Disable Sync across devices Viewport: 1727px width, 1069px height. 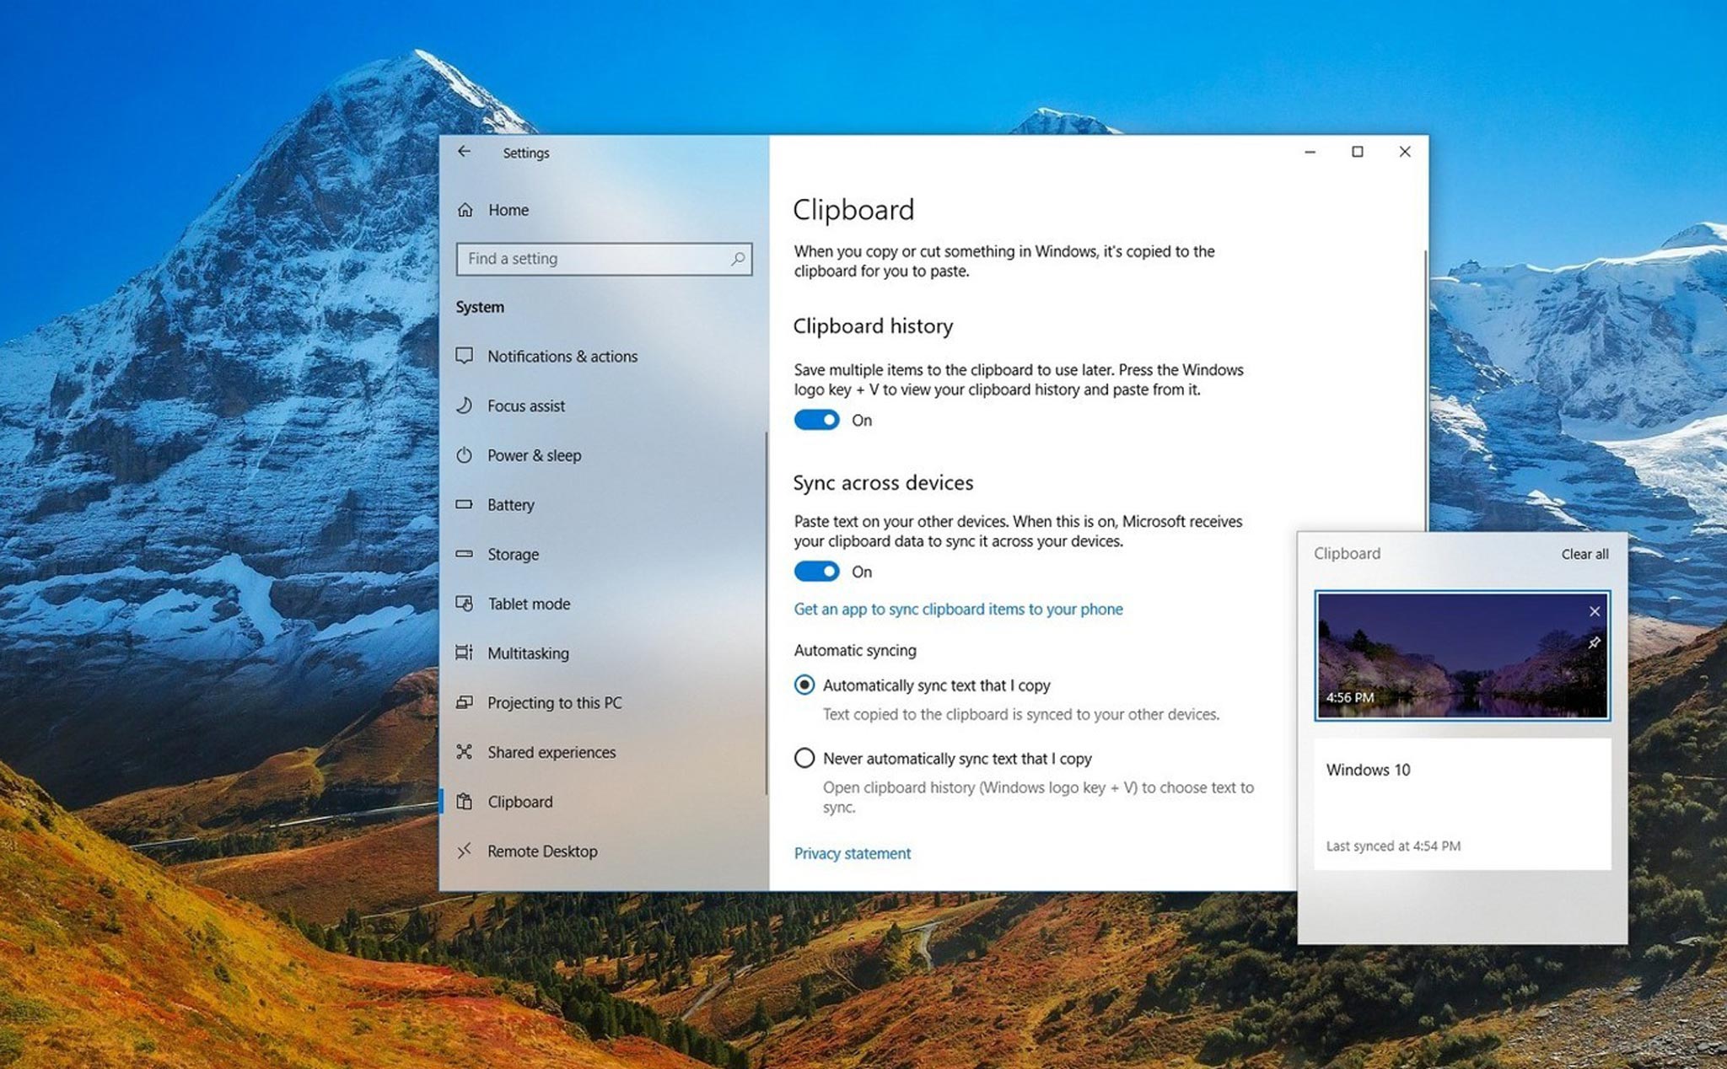(x=815, y=572)
